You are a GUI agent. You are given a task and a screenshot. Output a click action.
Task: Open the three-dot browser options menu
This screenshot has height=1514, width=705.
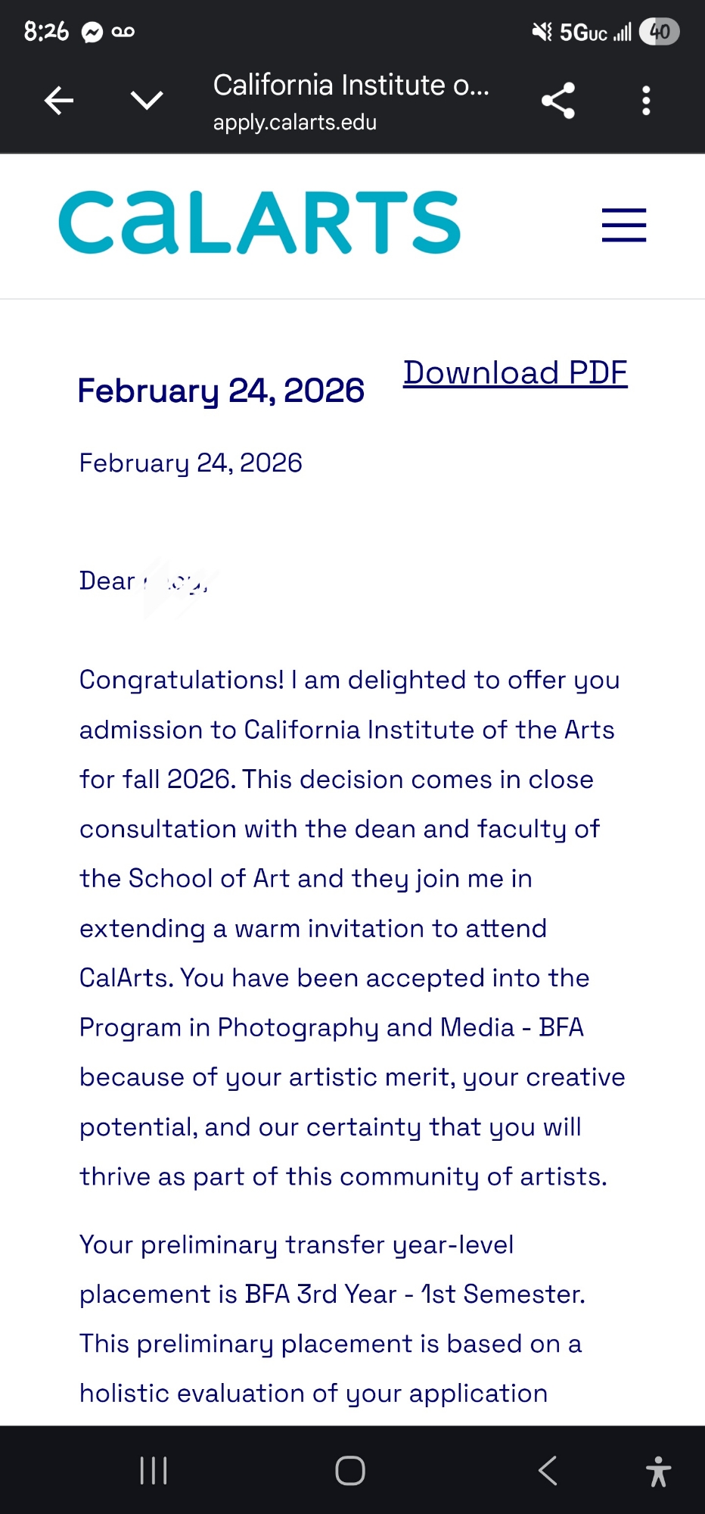pyautogui.click(x=646, y=100)
